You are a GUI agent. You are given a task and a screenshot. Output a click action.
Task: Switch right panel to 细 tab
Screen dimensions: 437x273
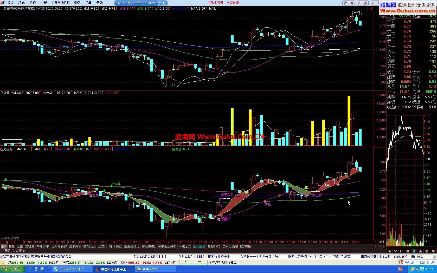(x=402, y=251)
